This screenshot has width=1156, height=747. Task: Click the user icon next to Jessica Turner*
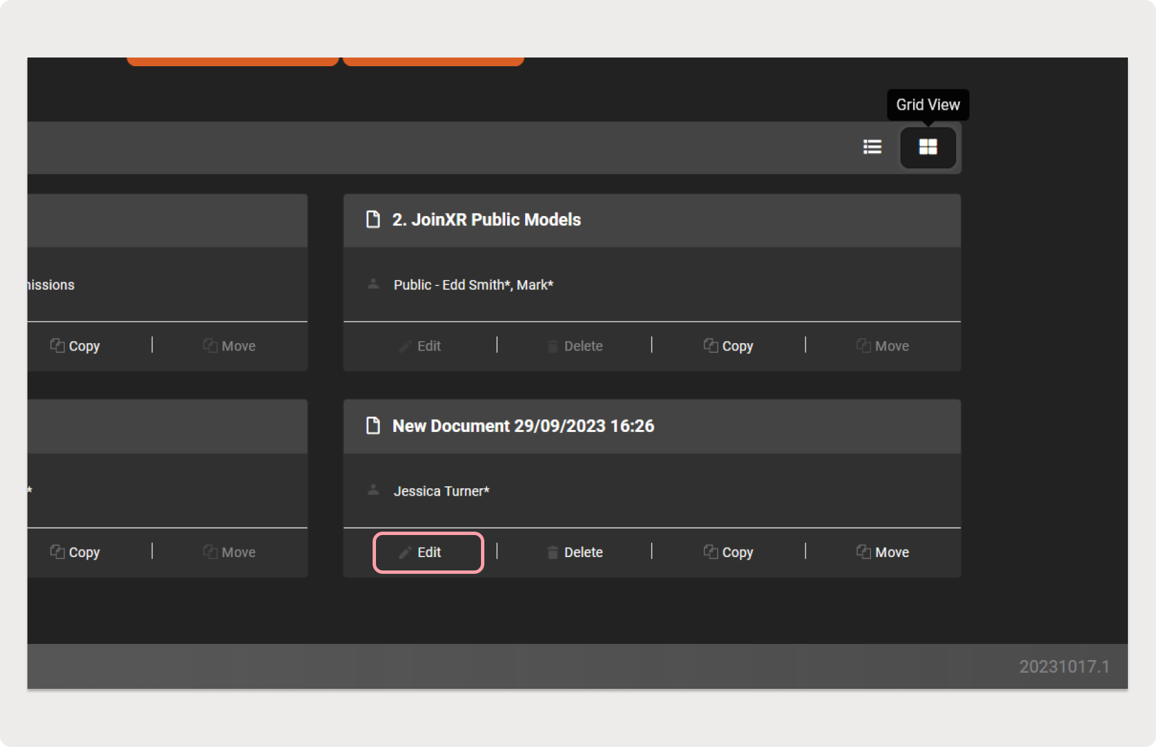click(x=373, y=490)
